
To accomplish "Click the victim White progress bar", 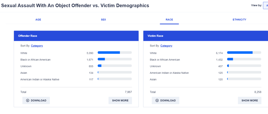I will pos(244,53).
